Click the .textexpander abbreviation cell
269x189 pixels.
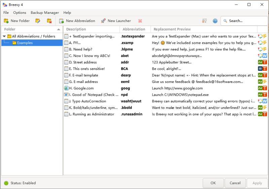133,36
